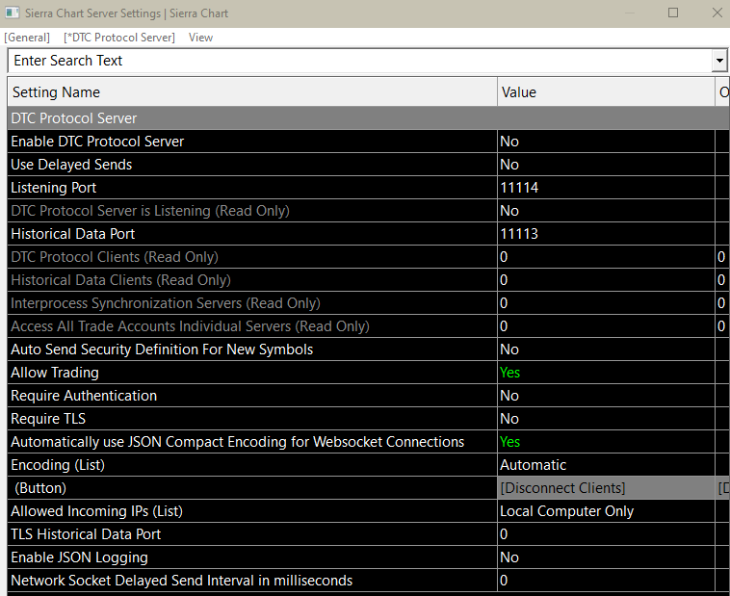The height and width of the screenshot is (596, 730).
Task: Click Historical Data Clients value 0
Action: pos(606,280)
